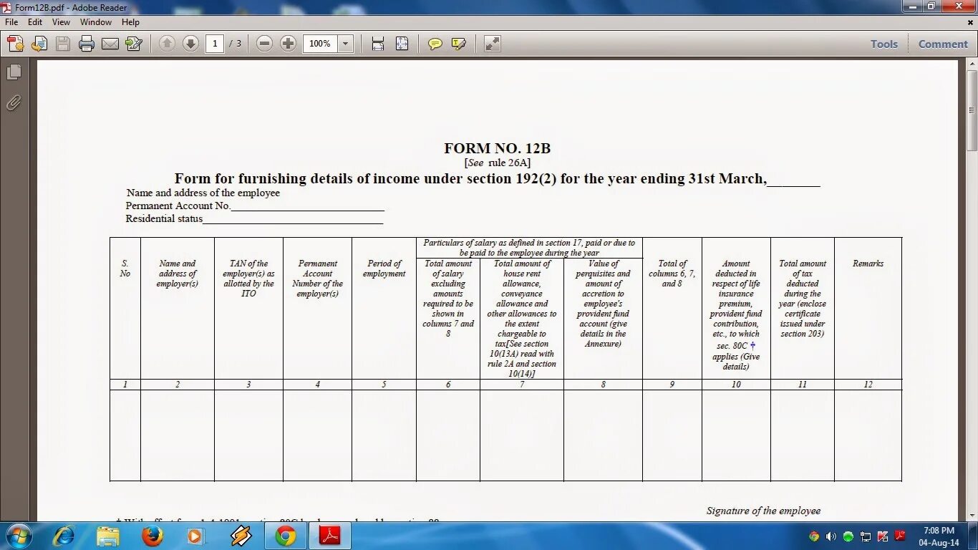Image resolution: width=978 pixels, height=550 pixels.
Task: Open the Window menu
Action: [96, 22]
